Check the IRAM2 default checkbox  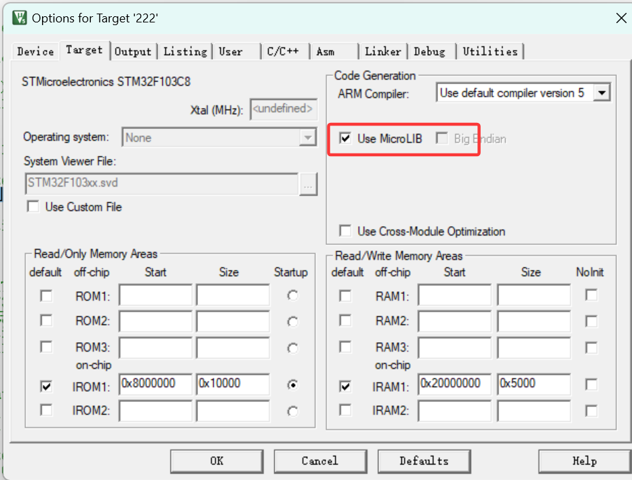(x=345, y=410)
